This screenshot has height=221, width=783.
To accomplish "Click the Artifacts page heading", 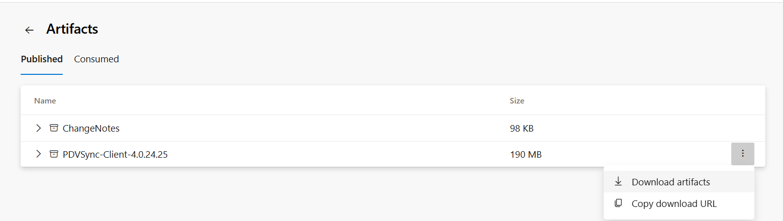I will (x=72, y=29).
